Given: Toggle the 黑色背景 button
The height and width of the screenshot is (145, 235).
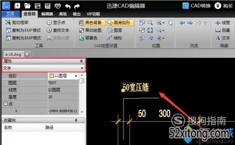Looking at the screenshot, I should 91,23.
